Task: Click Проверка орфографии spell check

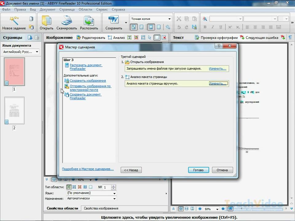Action: click(216, 37)
